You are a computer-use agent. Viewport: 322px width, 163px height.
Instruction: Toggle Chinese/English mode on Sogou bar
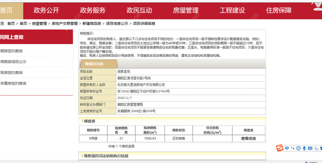pos(287,148)
